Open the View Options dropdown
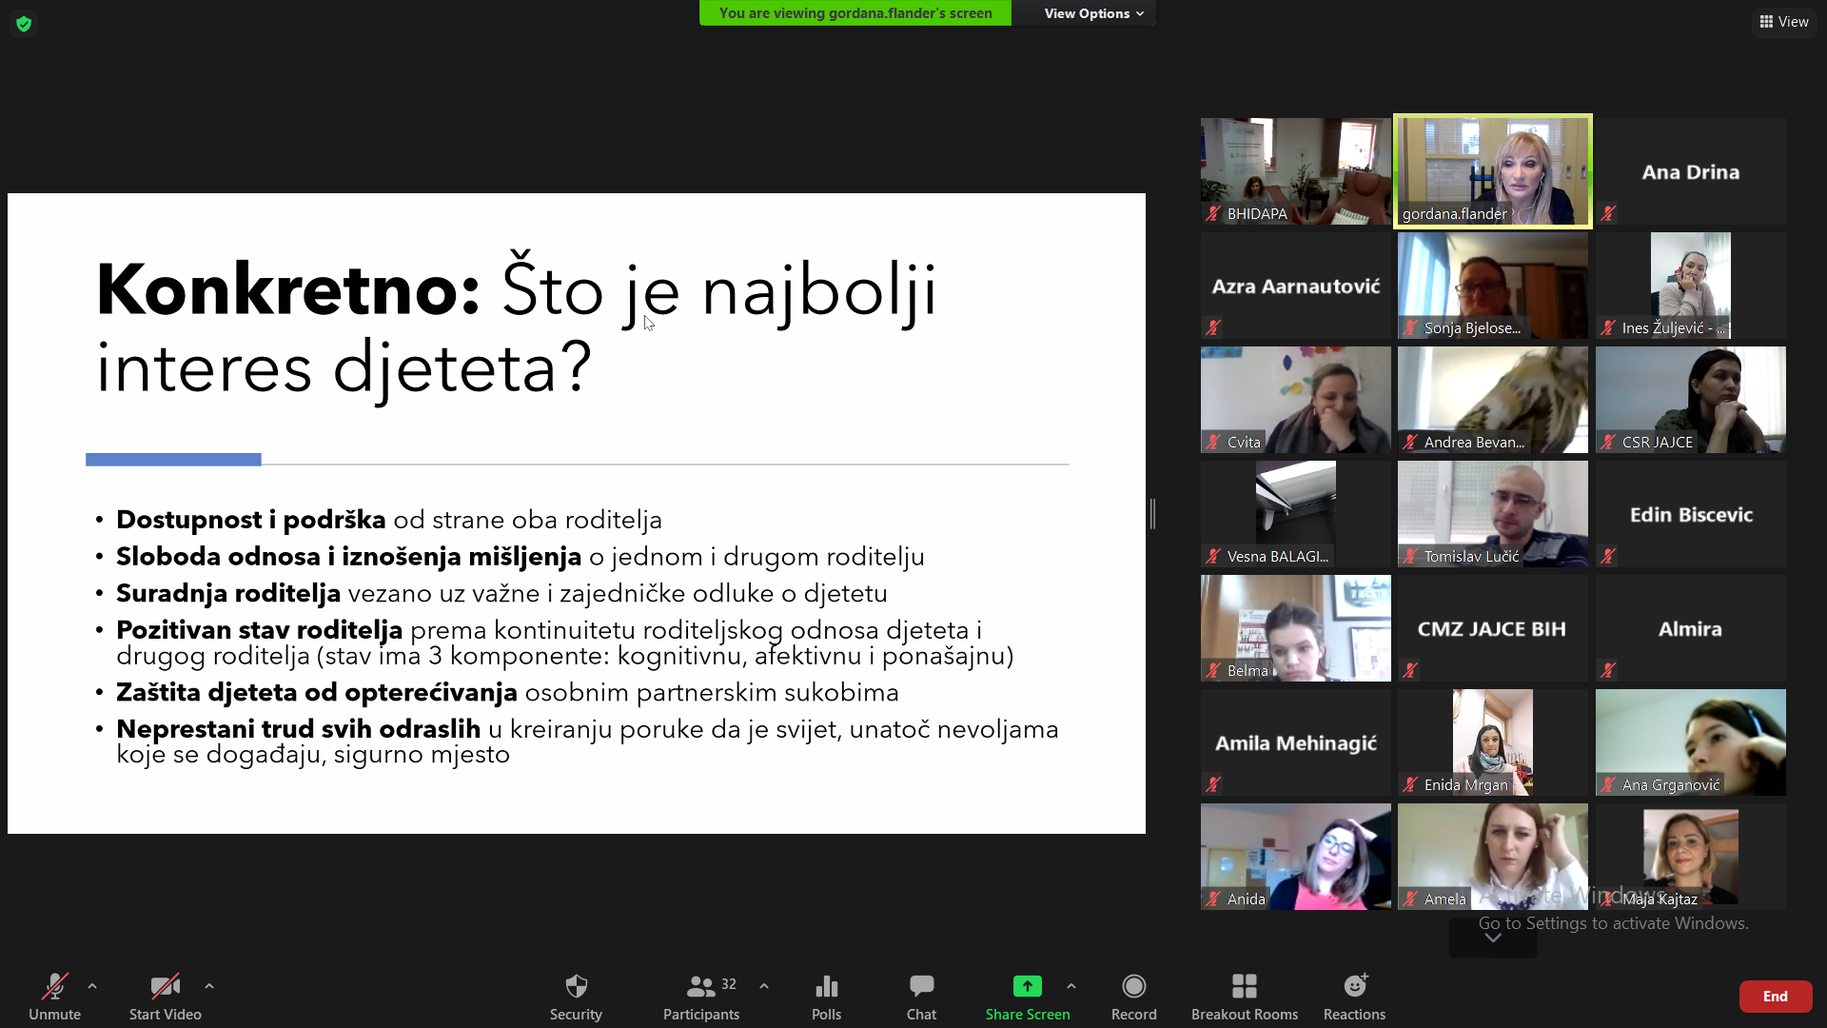This screenshot has width=1827, height=1028. (1092, 13)
